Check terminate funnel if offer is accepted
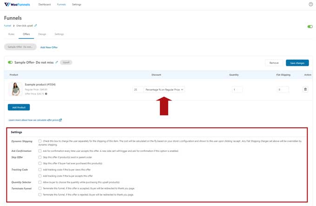The image size is (316, 206). pyautogui.click(x=40, y=188)
